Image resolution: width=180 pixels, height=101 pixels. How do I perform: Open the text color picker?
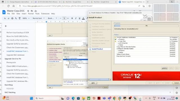point(83,18)
